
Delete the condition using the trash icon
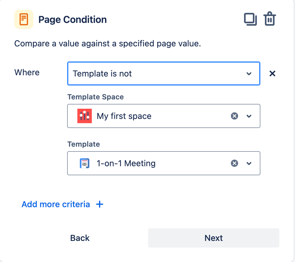coord(270,20)
